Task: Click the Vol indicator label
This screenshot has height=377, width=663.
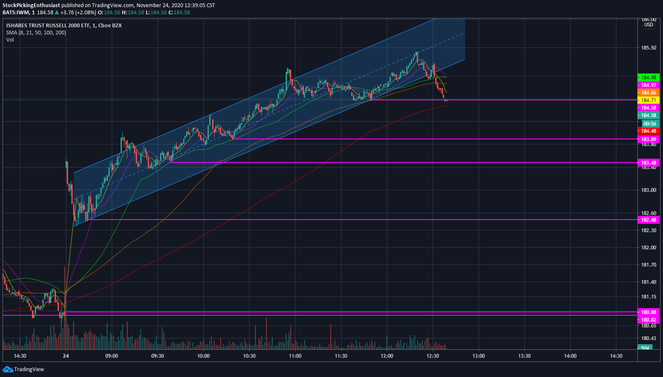Action: coord(10,40)
